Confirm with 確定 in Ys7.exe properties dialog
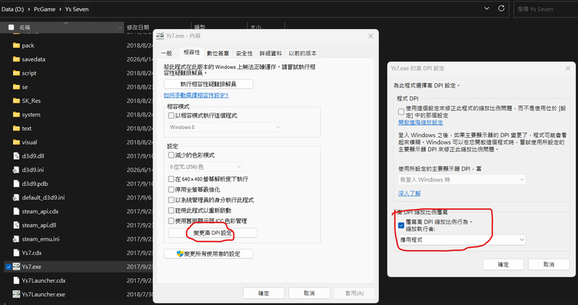 tap(264, 293)
